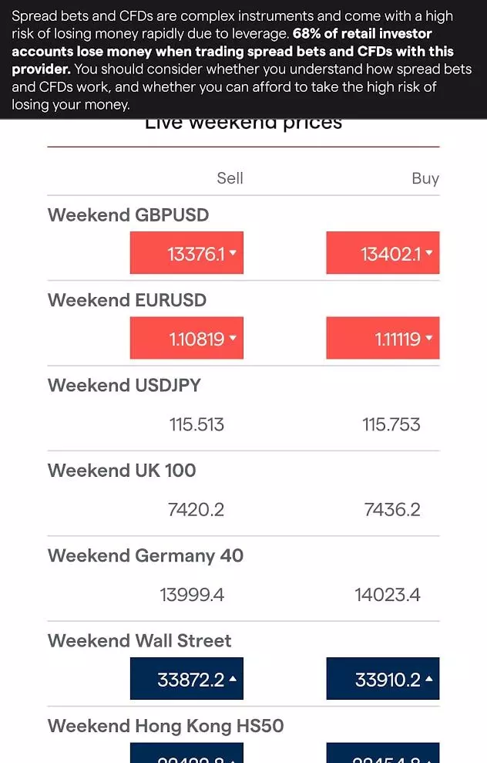Tap the Weekend USDJPY buy price 115.753
This screenshot has height=763, width=487.
tap(391, 424)
